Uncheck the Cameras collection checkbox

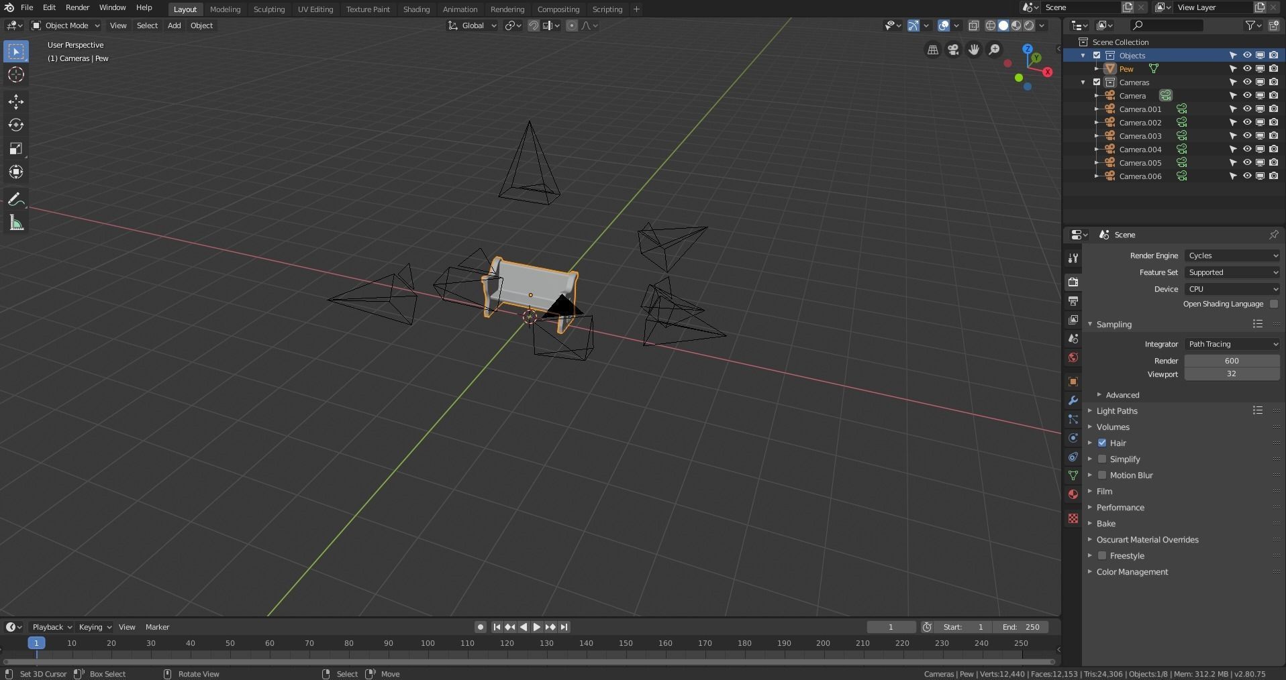click(1097, 82)
